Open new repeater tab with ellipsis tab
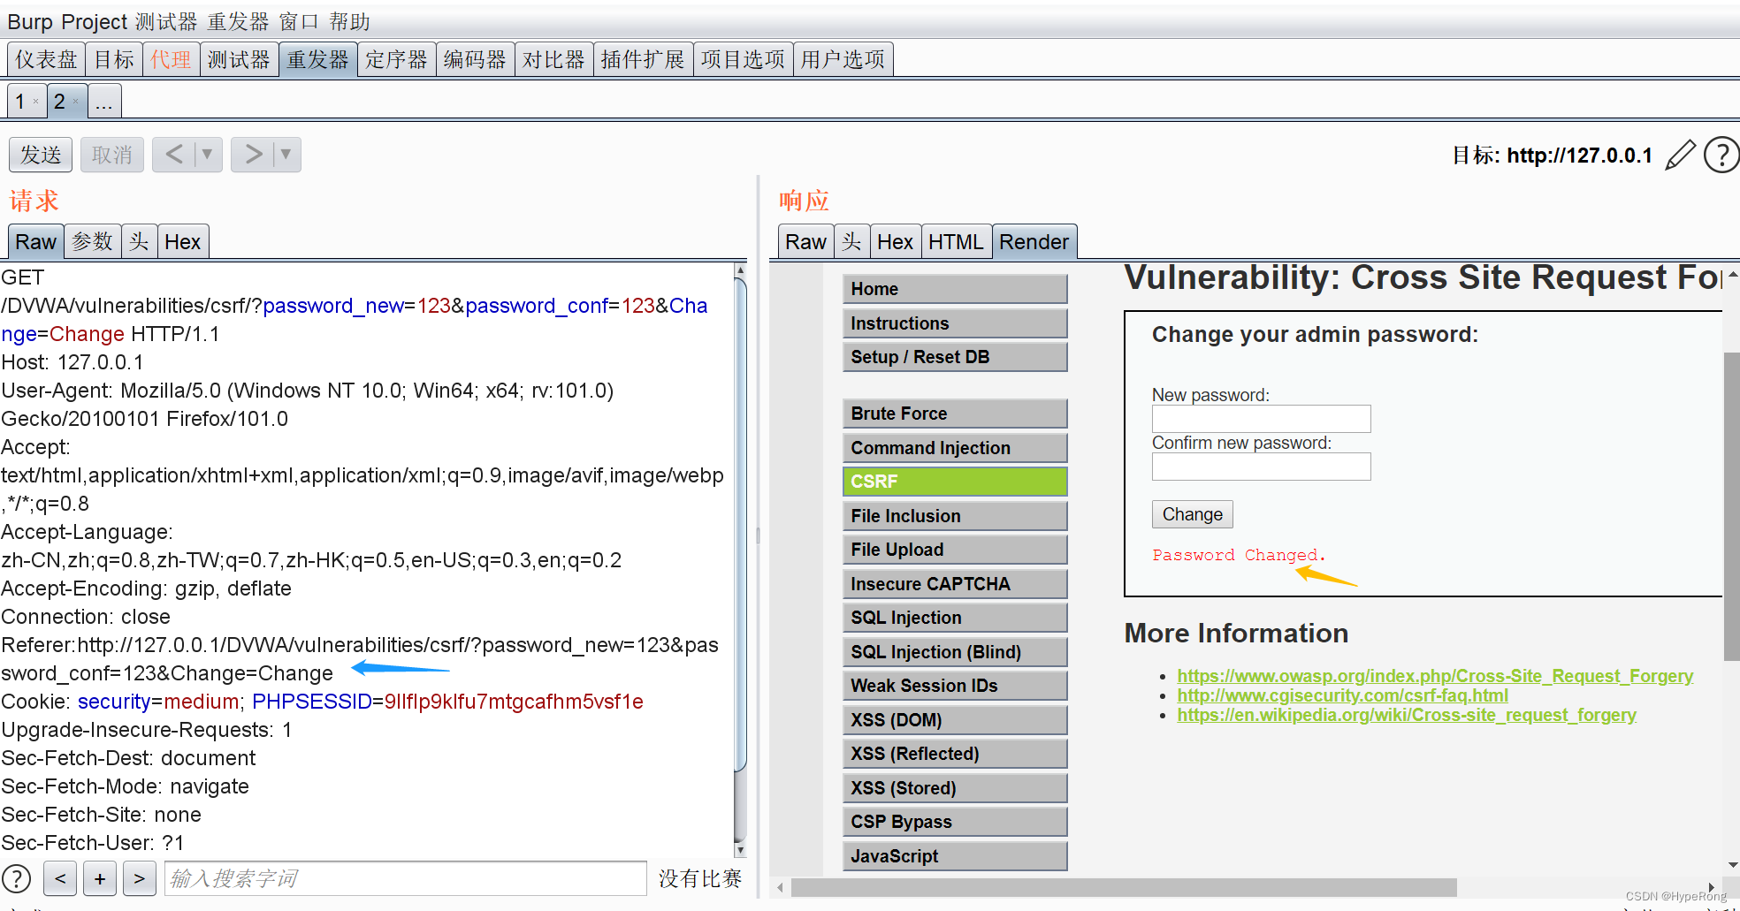This screenshot has height=911, width=1740. 104,102
